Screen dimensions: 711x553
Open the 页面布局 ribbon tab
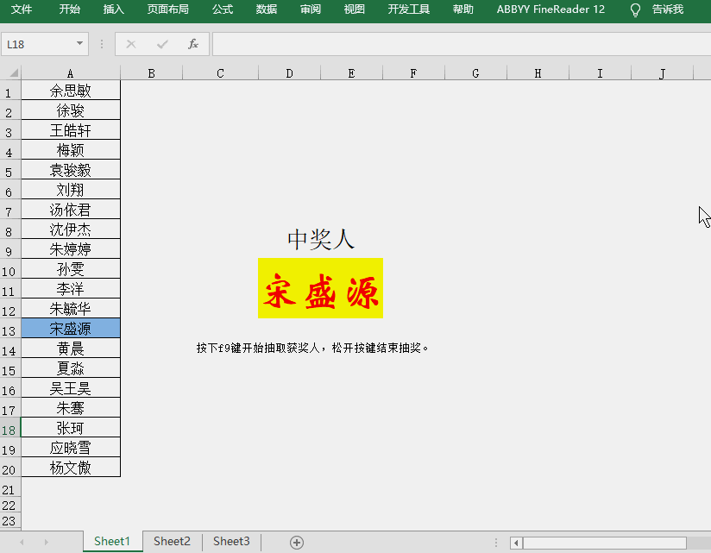tap(167, 9)
